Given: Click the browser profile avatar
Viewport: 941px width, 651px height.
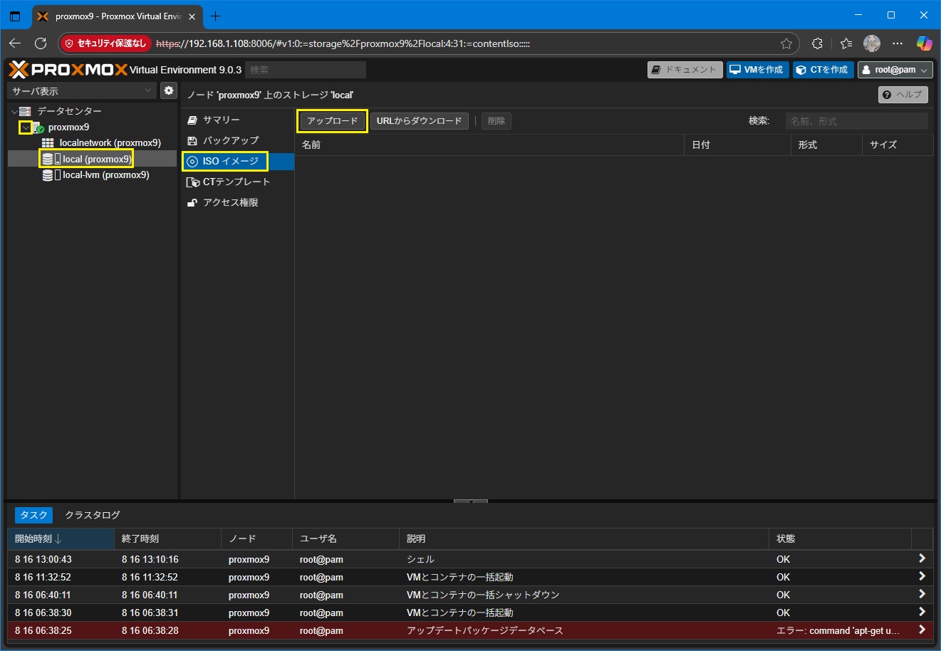Looking at the screenshot, I should pyautogui.click(x=872, y=43).
